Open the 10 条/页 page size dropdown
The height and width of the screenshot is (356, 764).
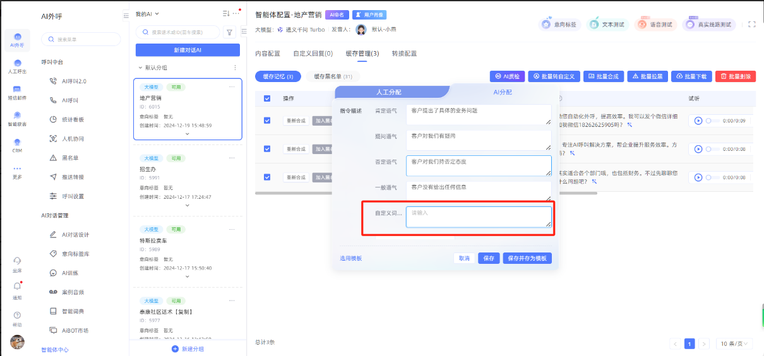click(x=734, y=344)
